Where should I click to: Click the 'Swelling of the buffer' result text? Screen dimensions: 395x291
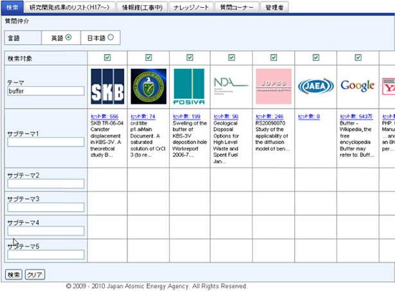189,139
